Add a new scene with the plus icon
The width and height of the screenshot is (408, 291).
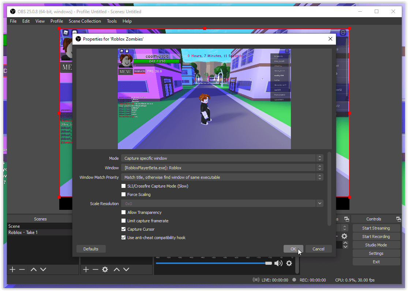(x=12, y=269)
